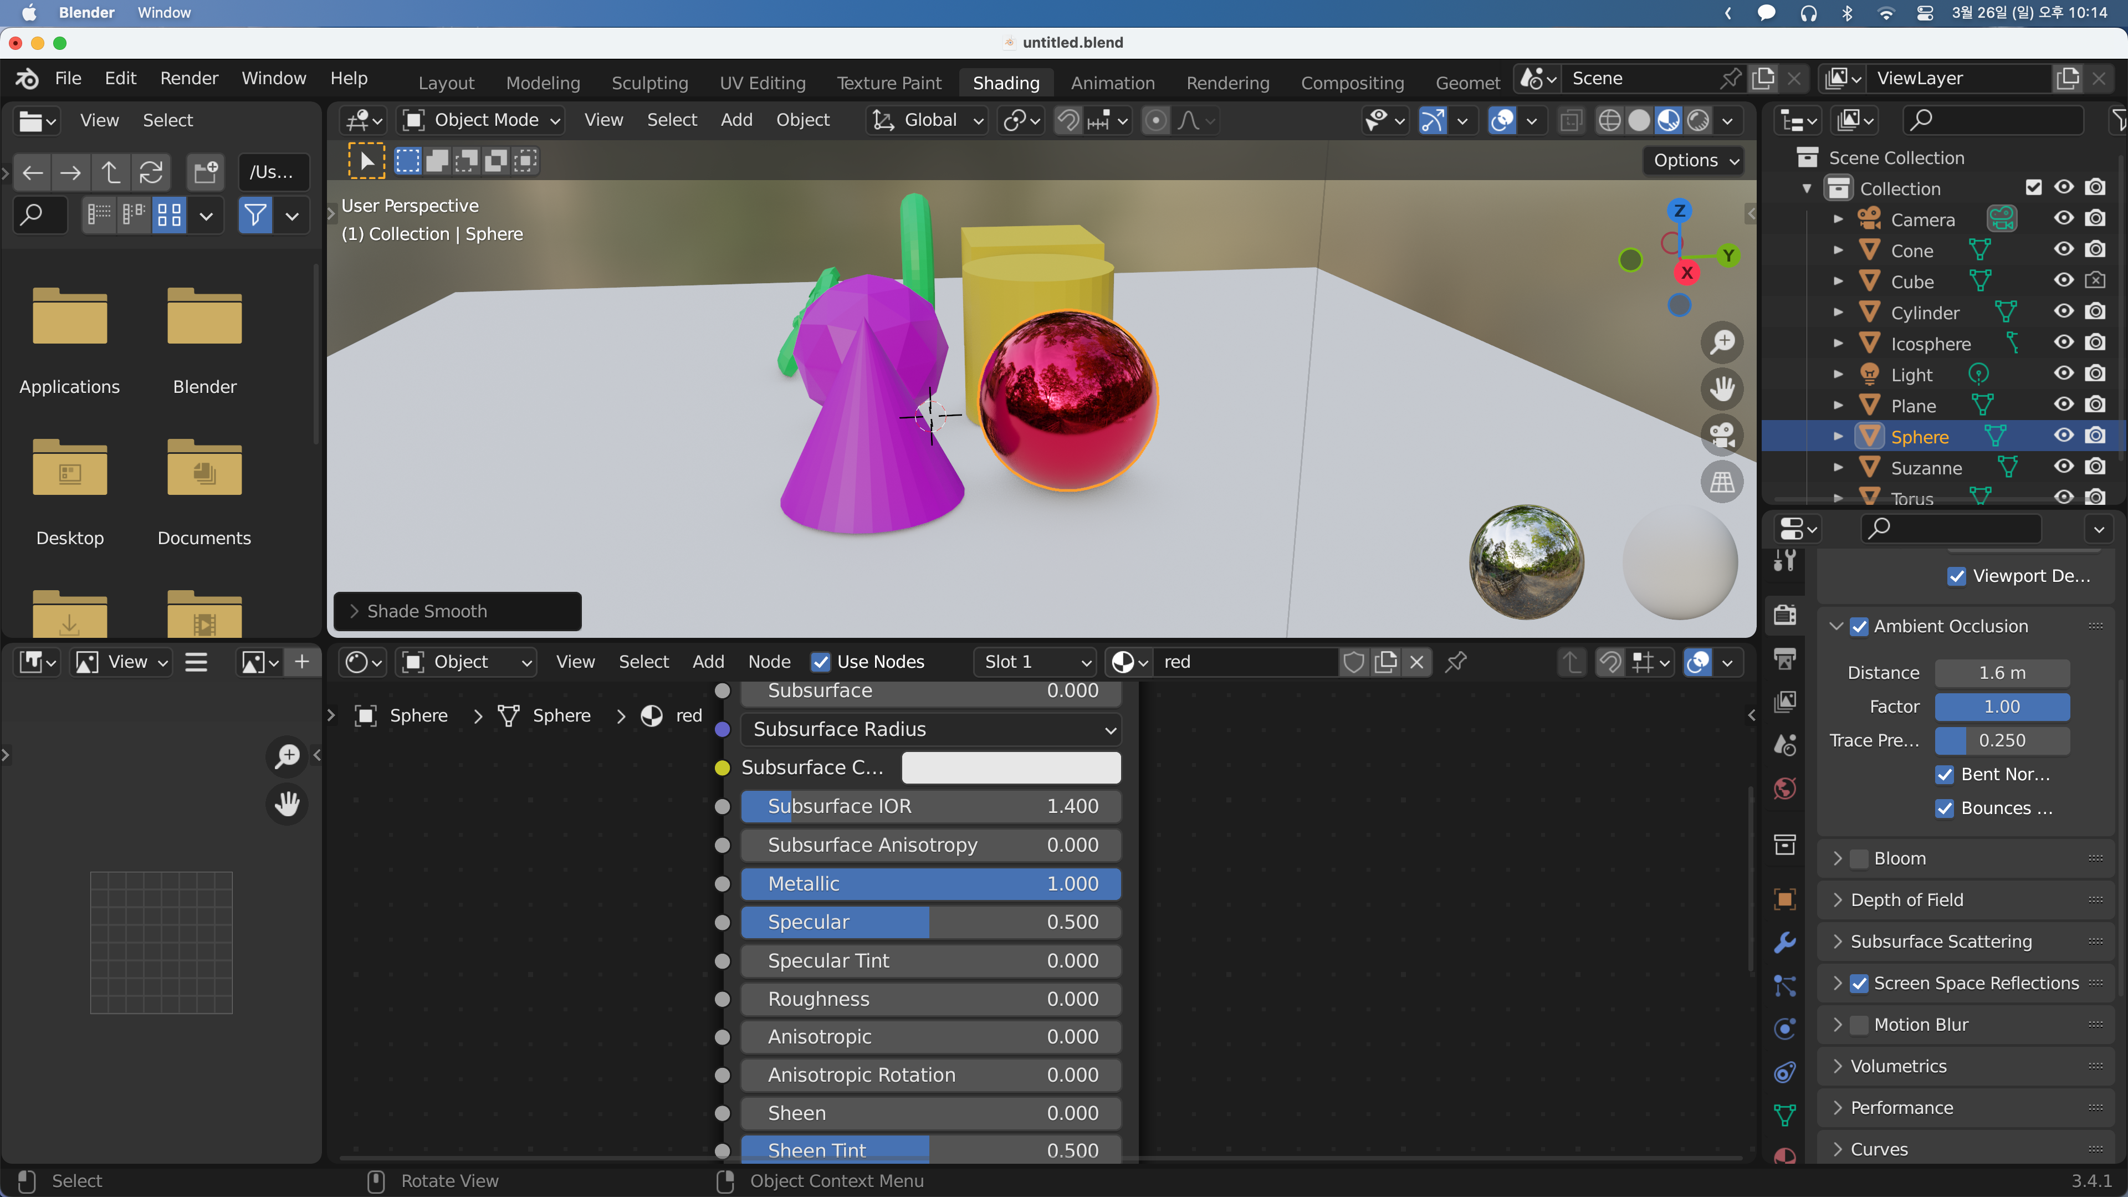Toggle X-ray icon in viewport header
Image resolution: width=2128 pixels, height=1197 pixels.
1571,121
